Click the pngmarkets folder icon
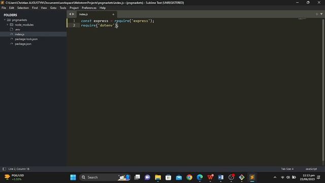Screen dimensions: 325x183 [9, 20]
